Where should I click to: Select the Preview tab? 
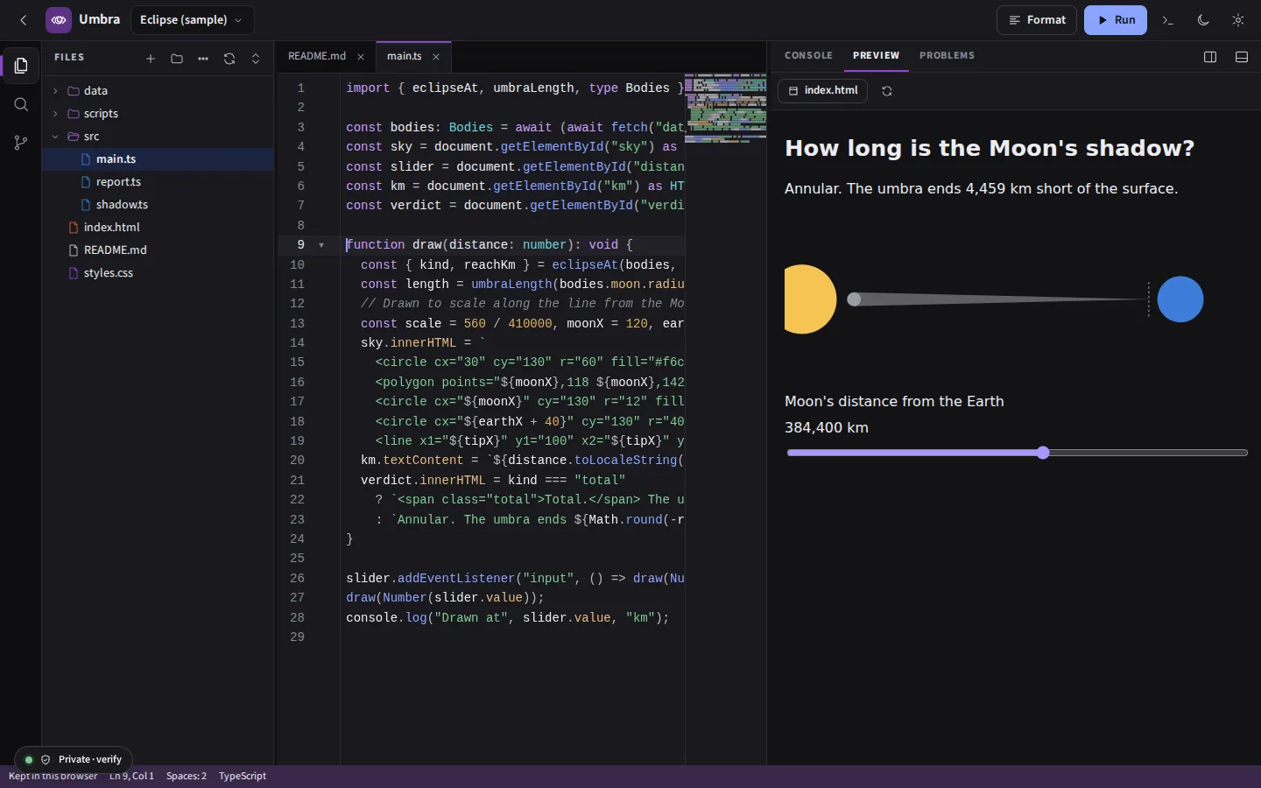pos(876,55)
